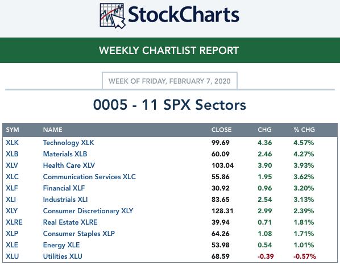Click the StockCharts logo icon
The image size is (340, 265).
click(113, 16)
